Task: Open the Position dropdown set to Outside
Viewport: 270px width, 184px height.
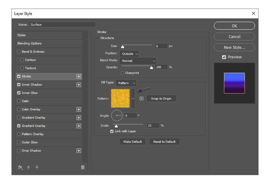Action: tap(130, 54)
